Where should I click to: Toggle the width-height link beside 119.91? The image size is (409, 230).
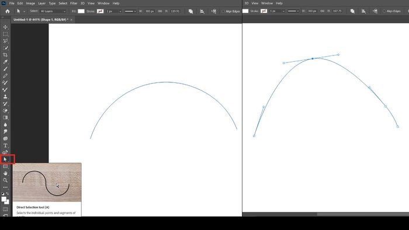pos(160,11)
